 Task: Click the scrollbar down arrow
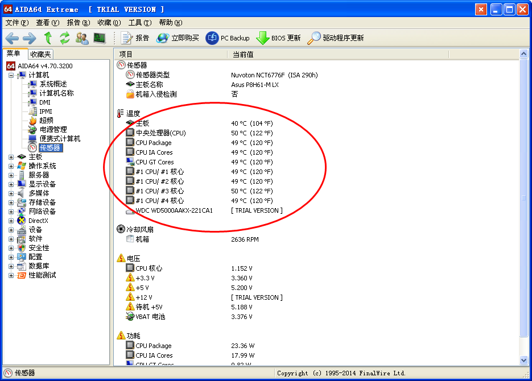click(x=523, y=361)
